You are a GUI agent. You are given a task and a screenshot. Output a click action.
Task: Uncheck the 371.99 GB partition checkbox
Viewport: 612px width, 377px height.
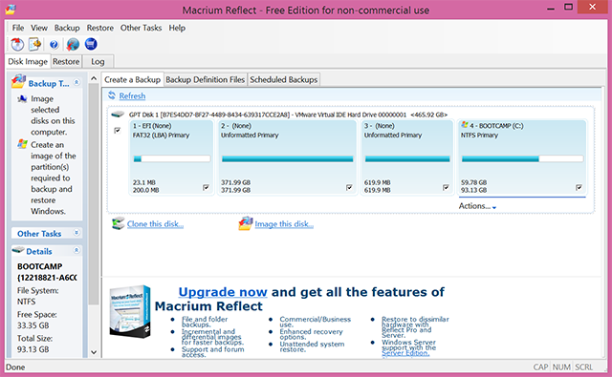coord(349,188)
